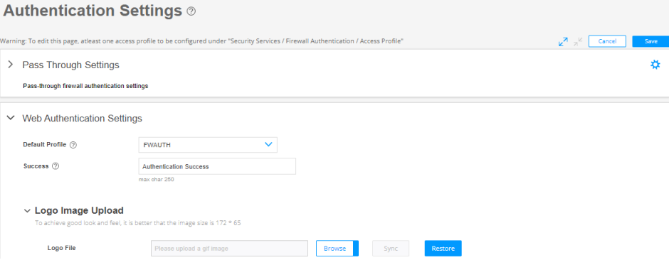The image size is (669, 260).
Task: Click the 'Pass-through firewall authentication settings' description
Action: pyautogui.click(x=85, y=86)
